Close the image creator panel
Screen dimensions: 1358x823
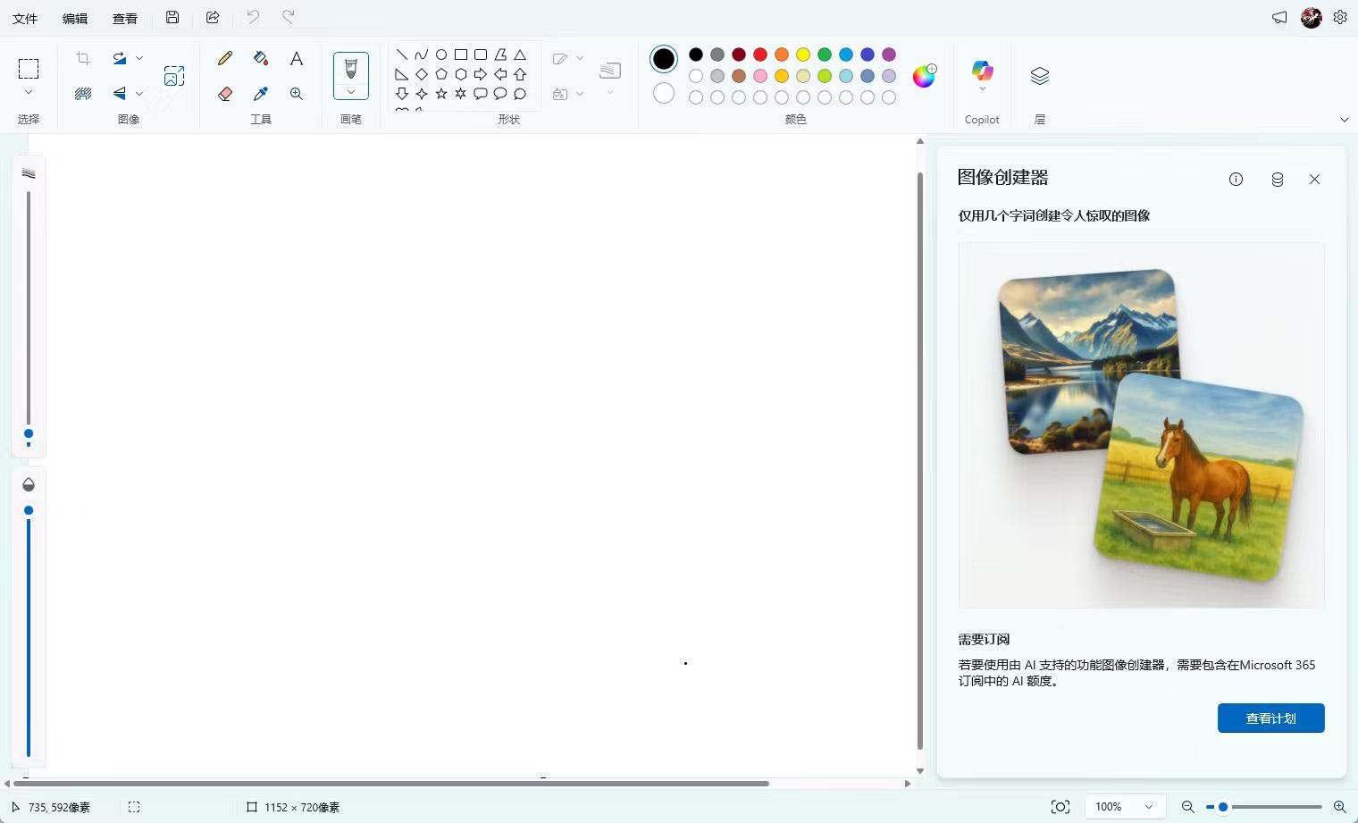(x=1314, y=179)
